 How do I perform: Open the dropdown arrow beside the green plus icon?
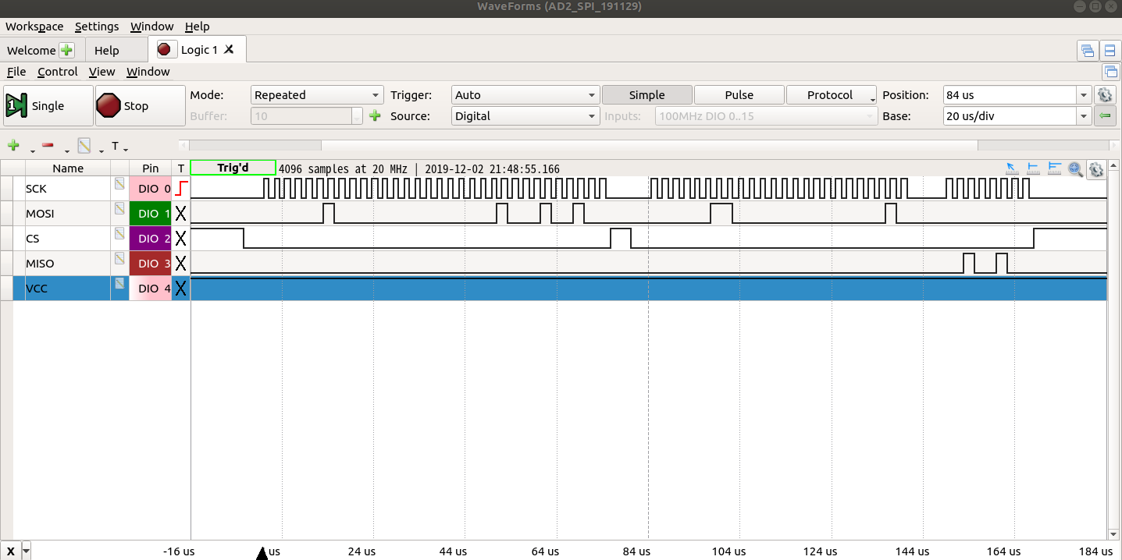[32, 150]
